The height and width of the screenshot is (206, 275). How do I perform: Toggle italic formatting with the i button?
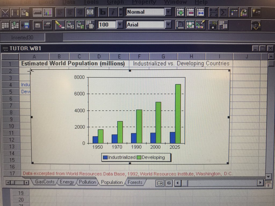[113, 12]
